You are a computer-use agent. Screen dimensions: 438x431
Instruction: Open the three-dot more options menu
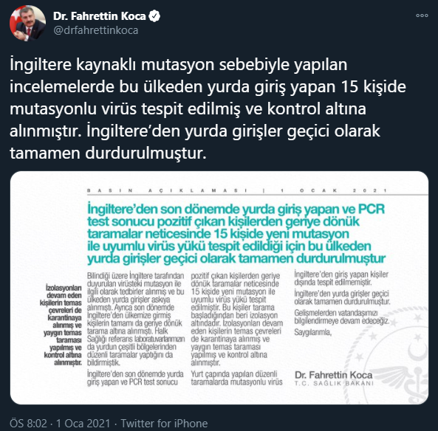coord(422,15)
